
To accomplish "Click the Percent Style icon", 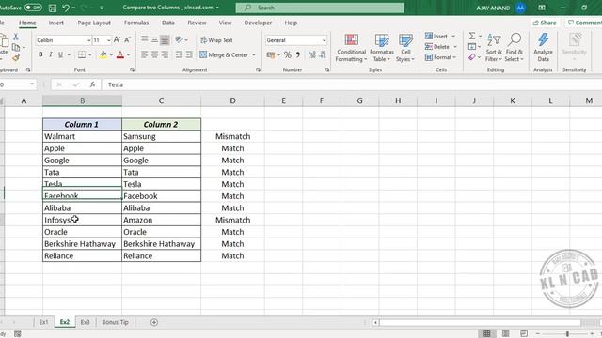I will [x=288, y=55].
